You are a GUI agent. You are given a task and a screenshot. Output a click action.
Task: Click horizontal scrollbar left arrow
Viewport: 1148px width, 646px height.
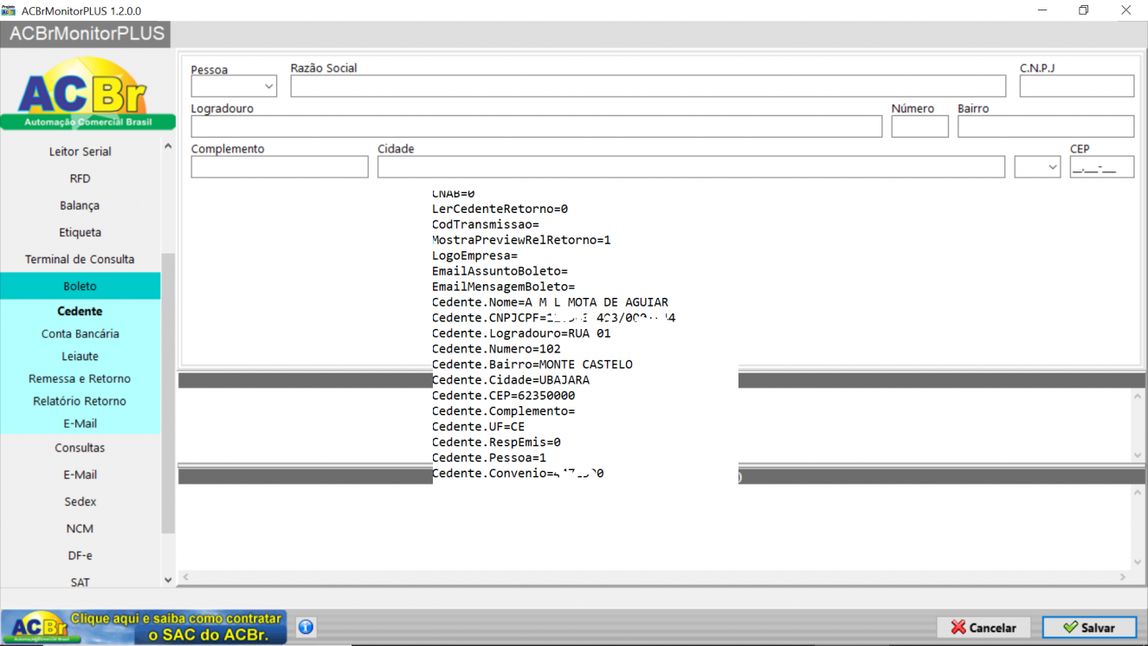185,577
